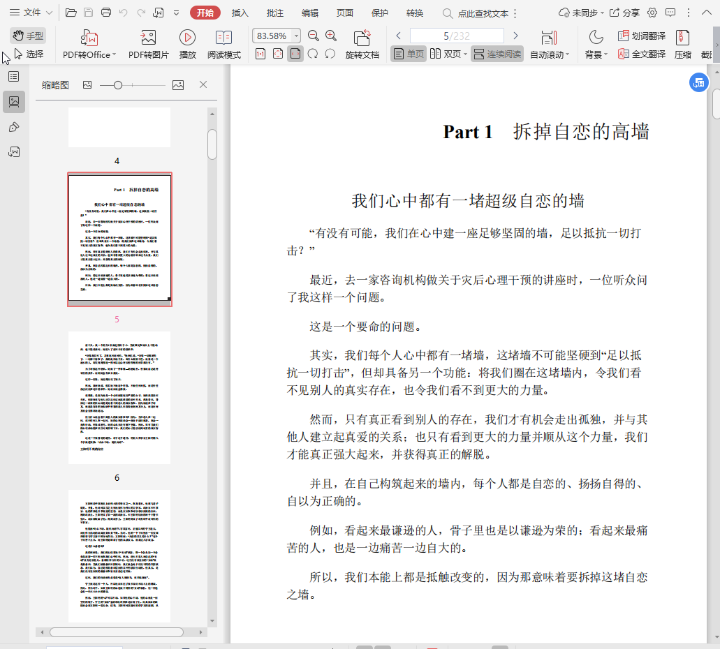Select 单页 single page view

(409, 54)
